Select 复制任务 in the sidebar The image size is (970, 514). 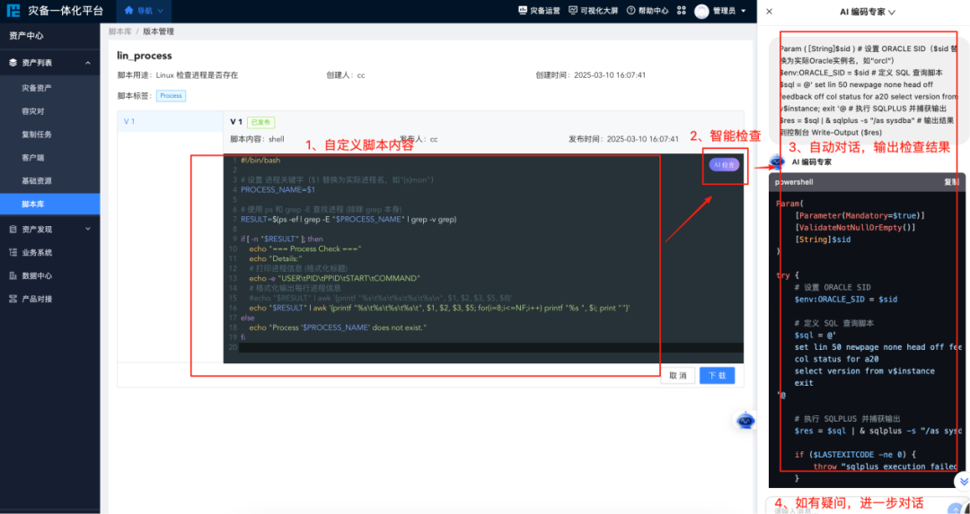37,135
